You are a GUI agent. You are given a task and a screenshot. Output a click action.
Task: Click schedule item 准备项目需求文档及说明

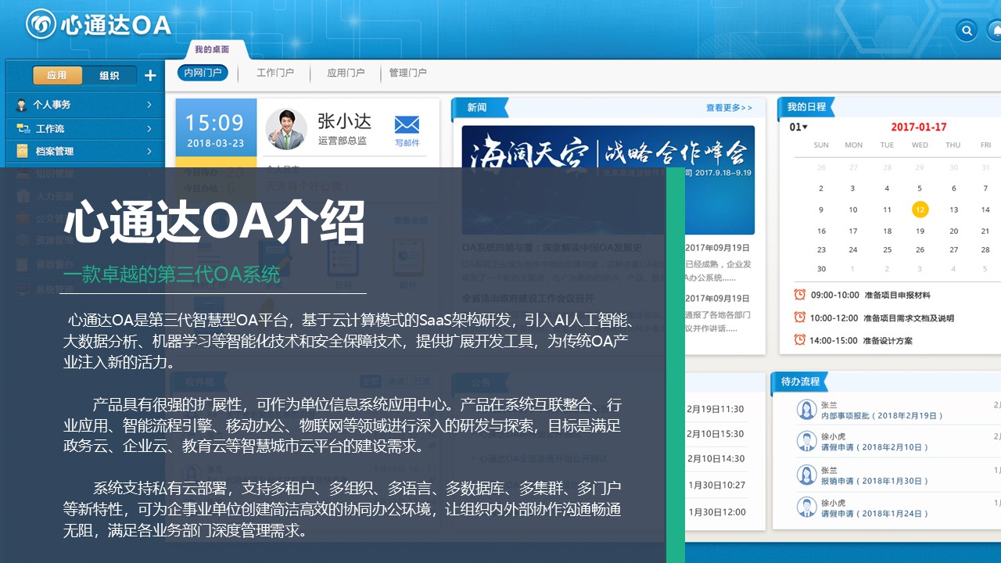(909, 317)
